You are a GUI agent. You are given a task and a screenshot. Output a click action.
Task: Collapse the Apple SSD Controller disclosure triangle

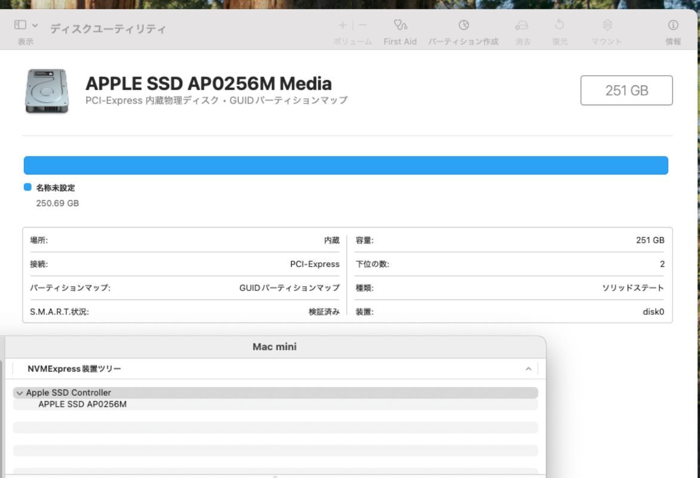tap(20, 393)
